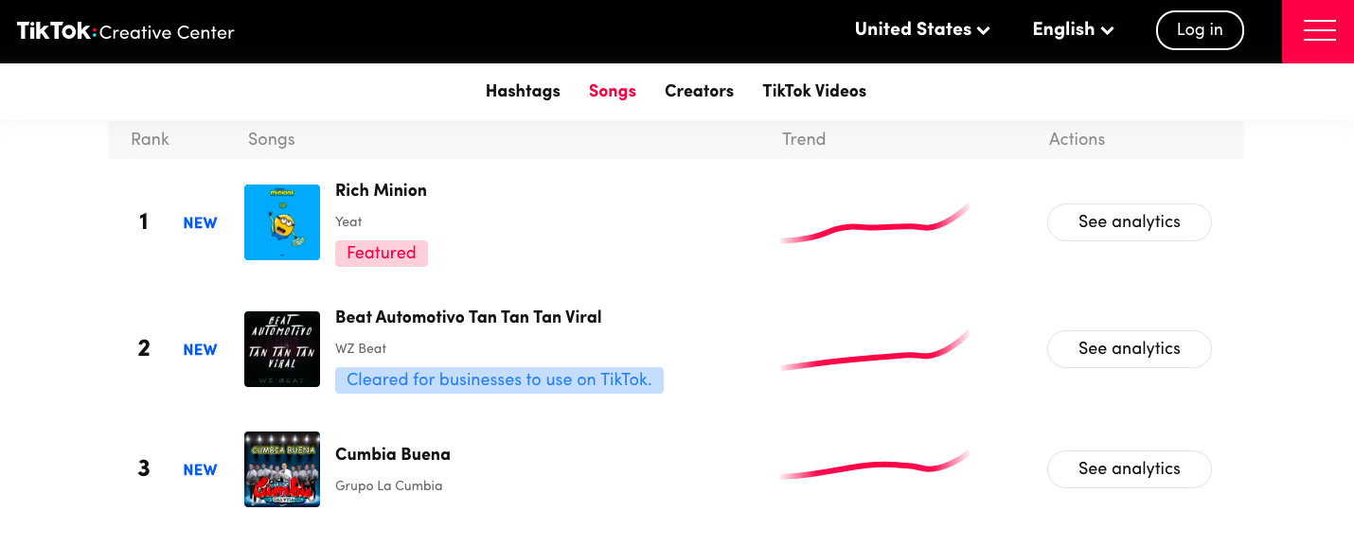The height and width of the screenshot is (546, 1354).
Task: Open the English language dropdown
Action: [1071, 29]
